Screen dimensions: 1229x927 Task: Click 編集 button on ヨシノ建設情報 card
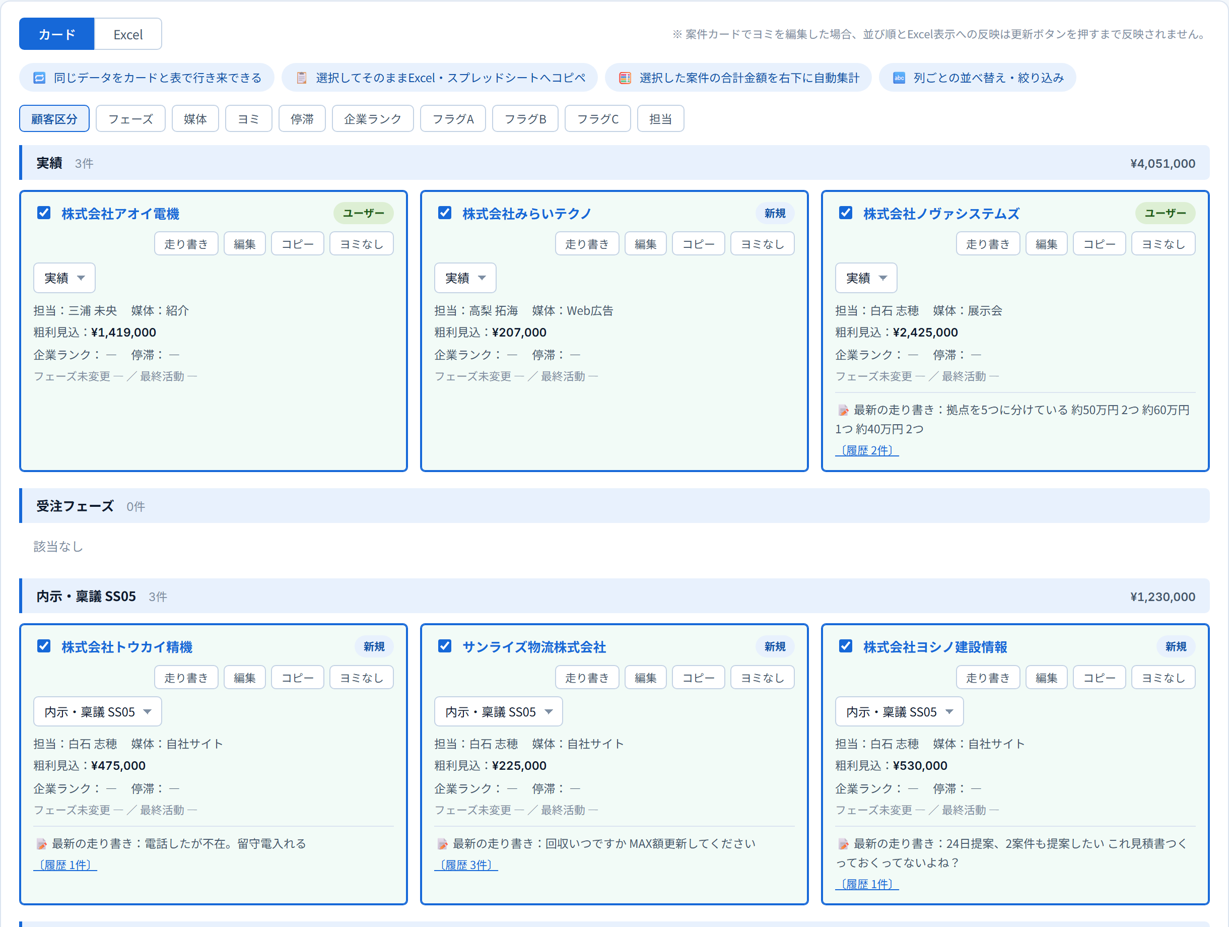click(x=1047, y=678)
